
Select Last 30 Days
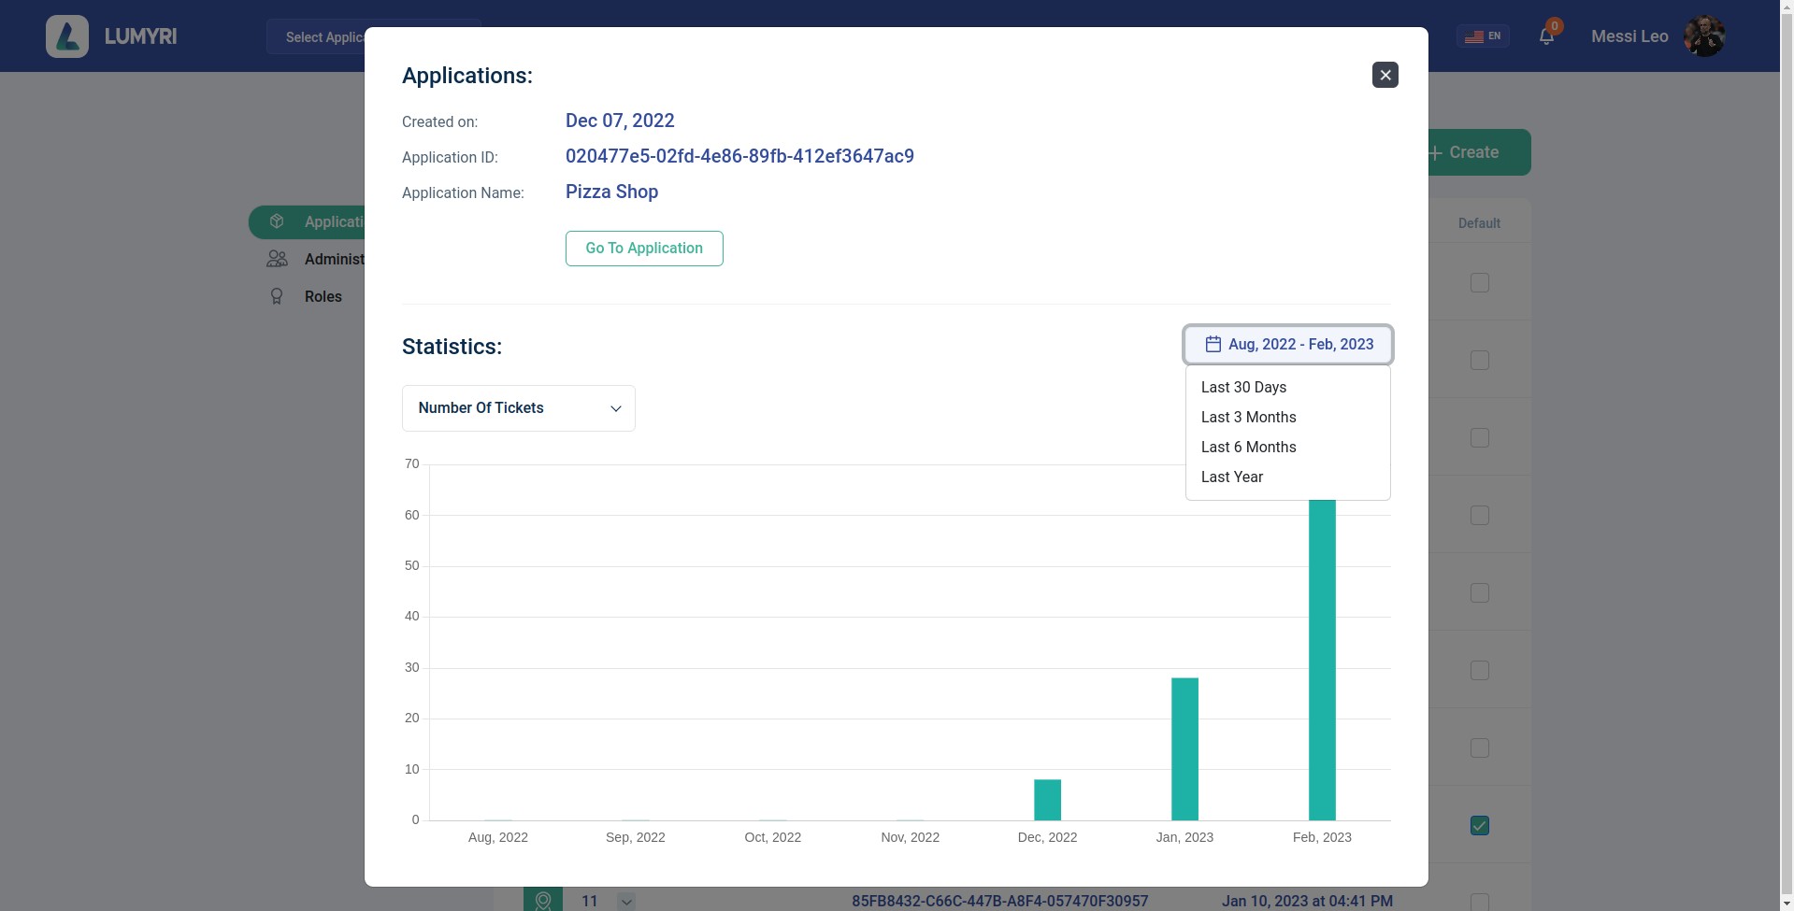[1243, 388]
